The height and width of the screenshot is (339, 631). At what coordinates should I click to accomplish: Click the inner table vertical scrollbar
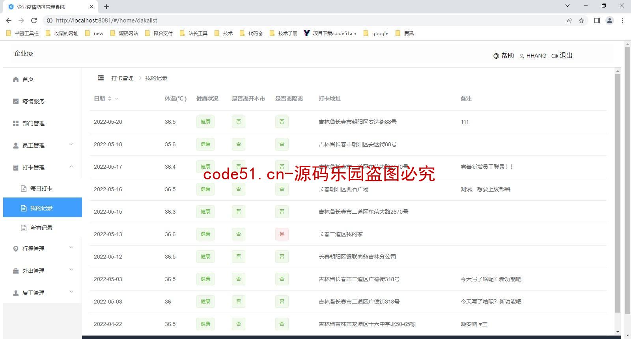pos(618,193)
